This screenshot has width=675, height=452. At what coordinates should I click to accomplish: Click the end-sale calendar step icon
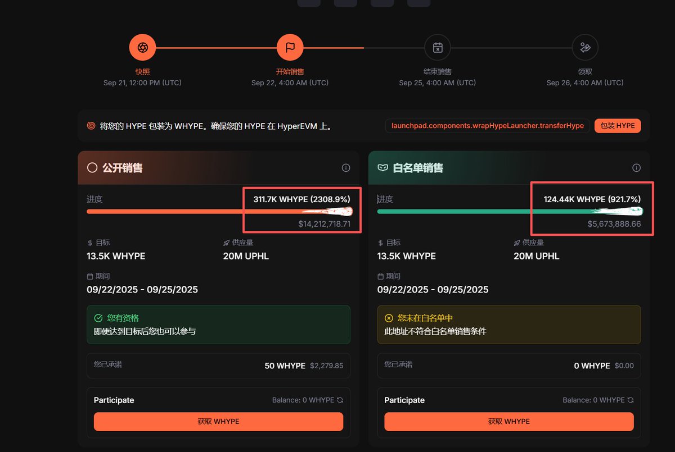click(438, 48)
